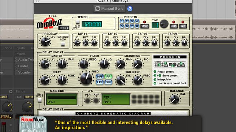Select preset slot 1
The width and height of the screenshot is (236, 132).
[x=122, y=21]
